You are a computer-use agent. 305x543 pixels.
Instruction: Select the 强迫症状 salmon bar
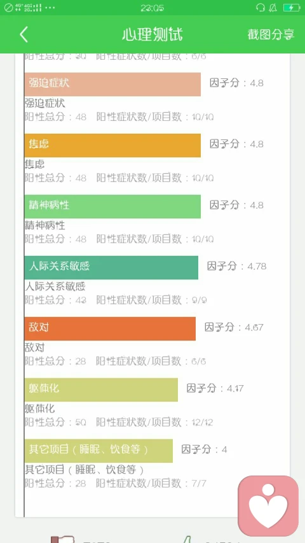112,84
